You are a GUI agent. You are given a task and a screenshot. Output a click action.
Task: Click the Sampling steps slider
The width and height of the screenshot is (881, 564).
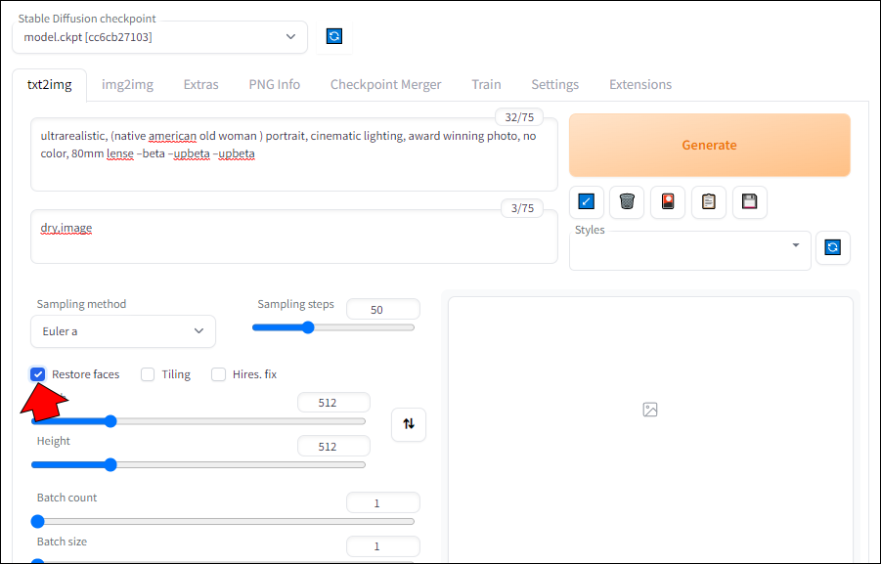click(x=333, y=327)
